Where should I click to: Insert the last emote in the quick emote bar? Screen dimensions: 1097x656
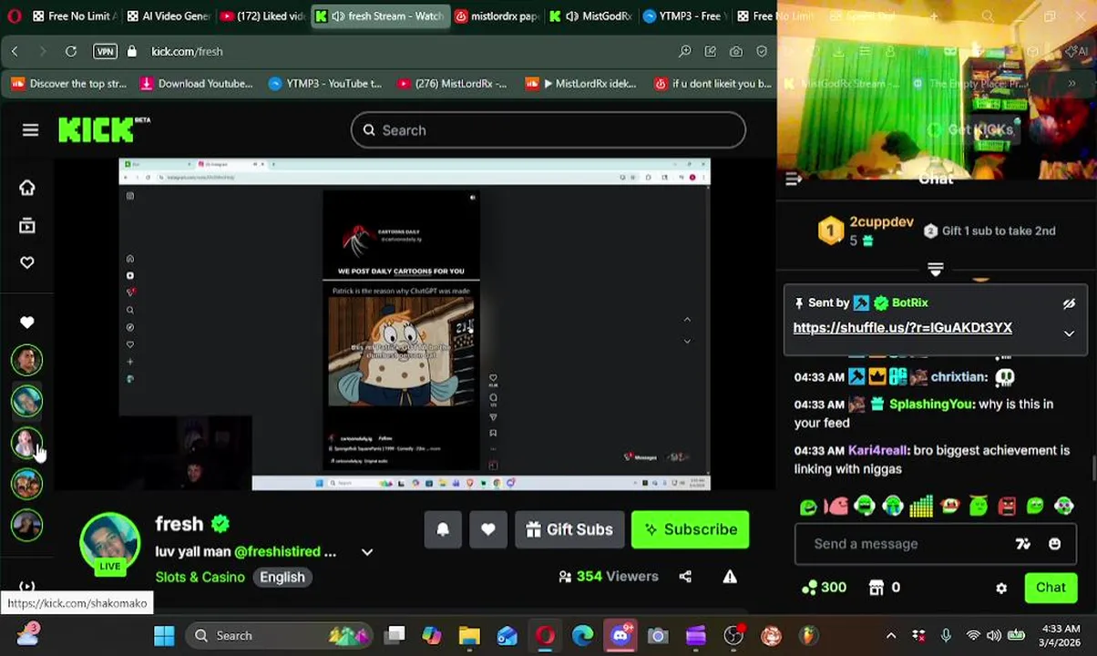point(1063,506)
